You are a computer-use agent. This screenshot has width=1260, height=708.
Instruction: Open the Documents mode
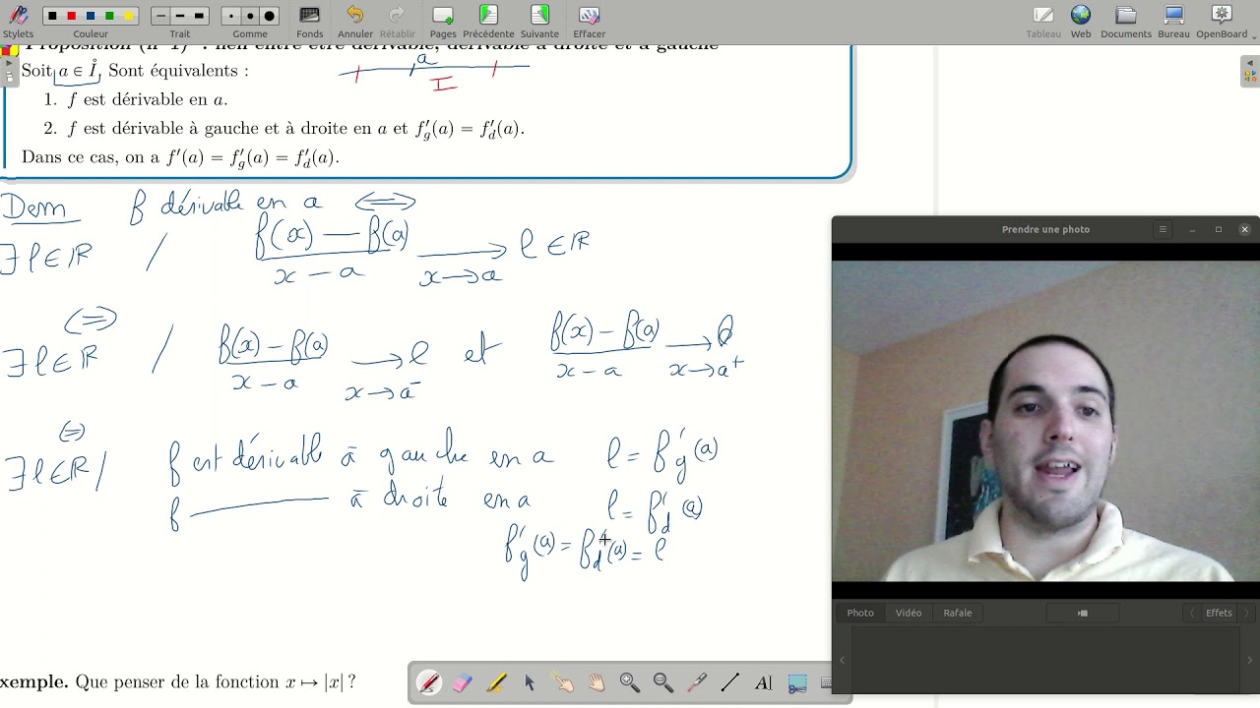pyautogui.click(x=1125, y=21)
